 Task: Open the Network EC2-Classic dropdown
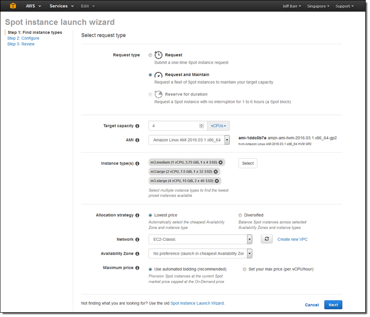coord(200,240)
